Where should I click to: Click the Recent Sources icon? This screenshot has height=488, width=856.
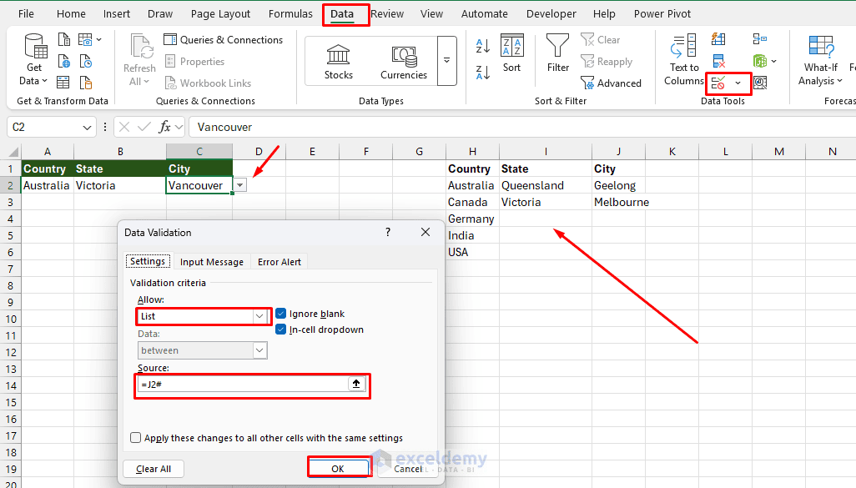click(x=86, y=61)
